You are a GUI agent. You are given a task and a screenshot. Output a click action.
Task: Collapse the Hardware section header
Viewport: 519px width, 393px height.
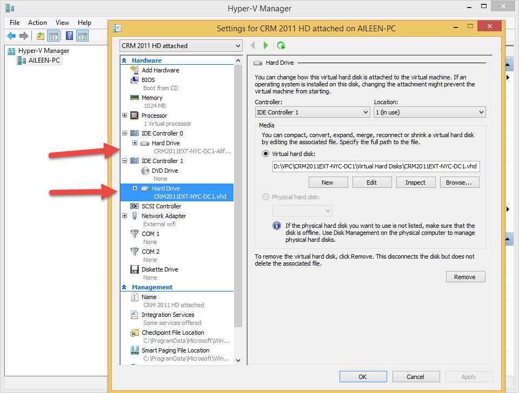[x=124, y=60]
